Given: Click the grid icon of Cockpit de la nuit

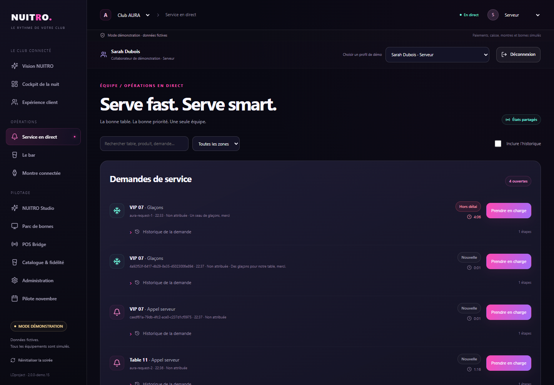Looking at the screenshot, I should coord(15,84).
